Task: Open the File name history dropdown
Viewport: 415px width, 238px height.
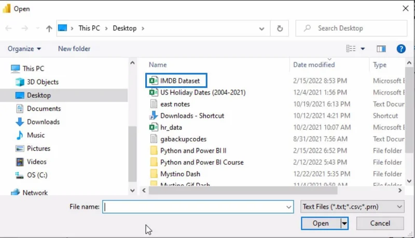Action: click(x=289, y=207)
